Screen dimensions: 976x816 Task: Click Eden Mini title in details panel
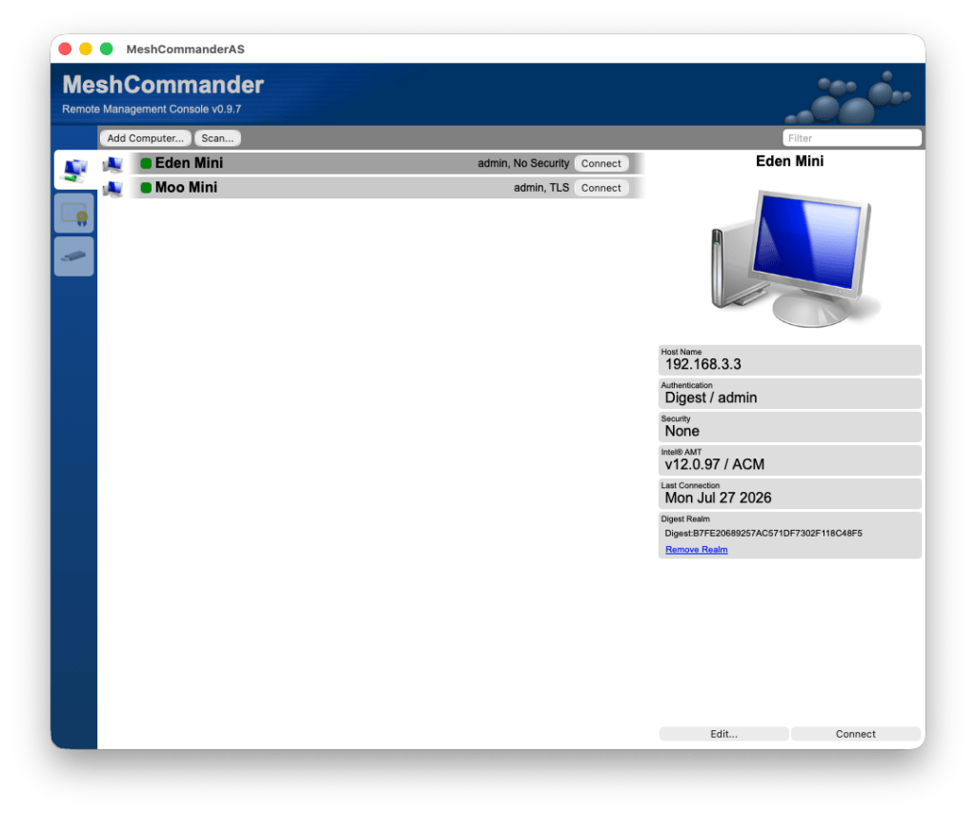(x=790, y=161)
